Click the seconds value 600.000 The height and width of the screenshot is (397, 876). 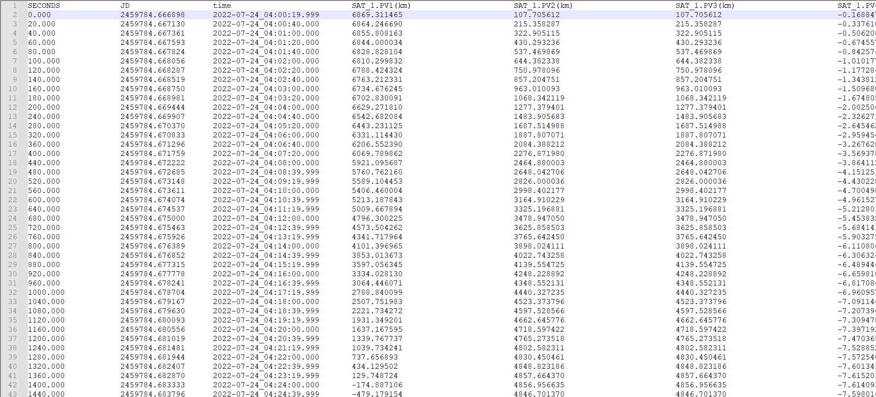44,200
